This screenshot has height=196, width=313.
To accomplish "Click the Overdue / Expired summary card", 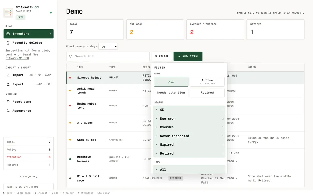I will [215, 29].
